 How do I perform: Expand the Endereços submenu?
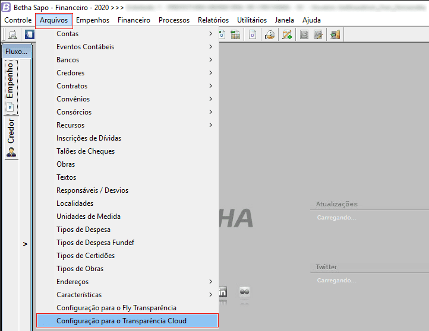128,282
